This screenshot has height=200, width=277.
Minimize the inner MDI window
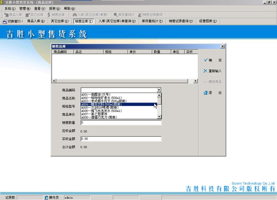[x=265, y=2]
